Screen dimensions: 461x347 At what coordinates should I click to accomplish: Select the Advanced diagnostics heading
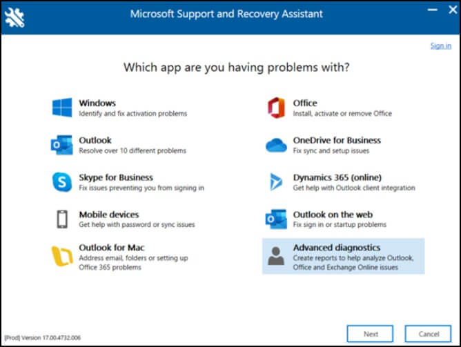click(337, 248)
